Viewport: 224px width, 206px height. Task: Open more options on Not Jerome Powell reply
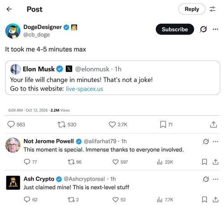[x=215, y=142]
